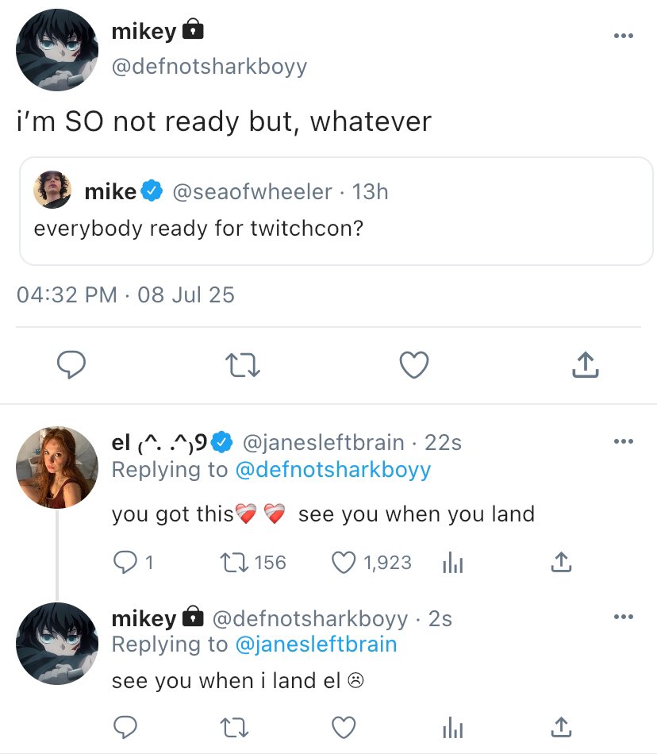Open the quoted tweet from mike
The image size is (657, 754).
[x=336, y=210]
